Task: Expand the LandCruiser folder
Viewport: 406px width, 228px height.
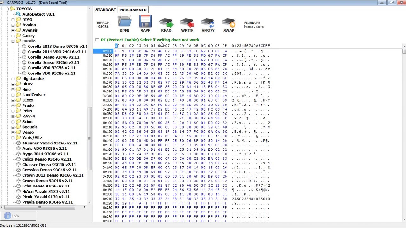Action: pyautogui.click(x=13, y=95)
